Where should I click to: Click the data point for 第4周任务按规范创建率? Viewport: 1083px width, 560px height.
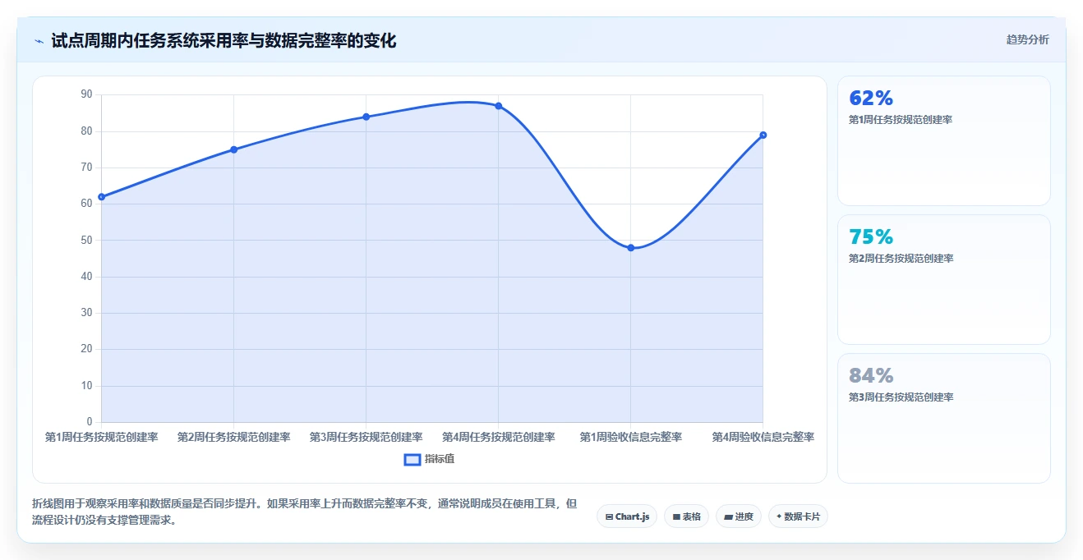(x=498, y=106)
